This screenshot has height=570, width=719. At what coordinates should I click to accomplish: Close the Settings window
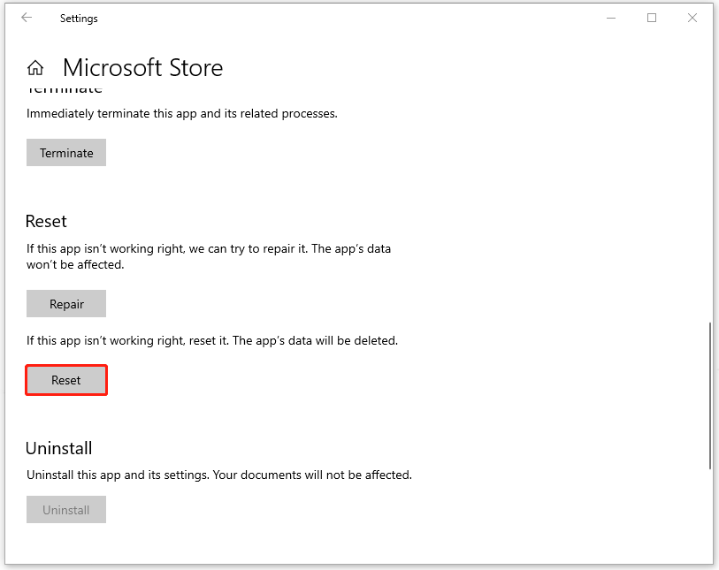click(692, 18)
